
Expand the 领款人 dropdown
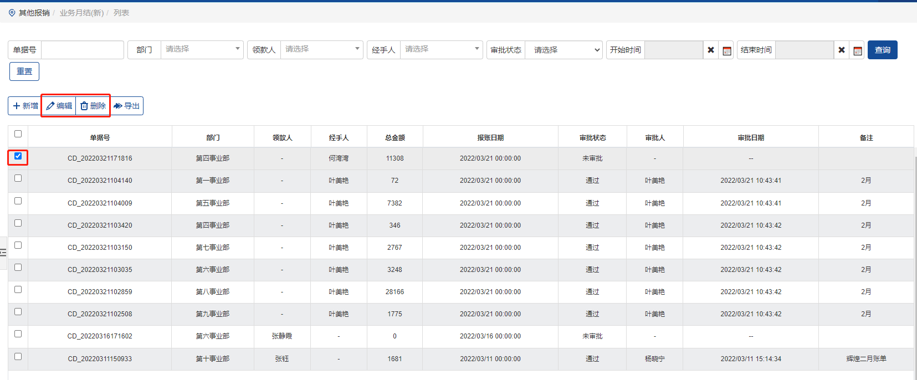point(321,49)
